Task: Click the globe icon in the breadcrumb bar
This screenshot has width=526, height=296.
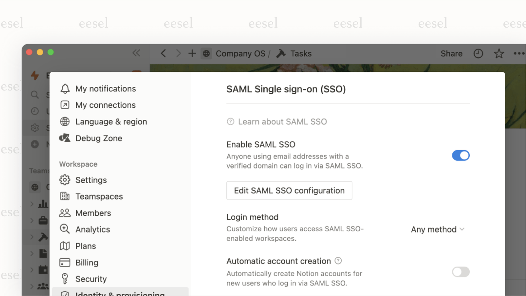Action: tap(206, 53)
